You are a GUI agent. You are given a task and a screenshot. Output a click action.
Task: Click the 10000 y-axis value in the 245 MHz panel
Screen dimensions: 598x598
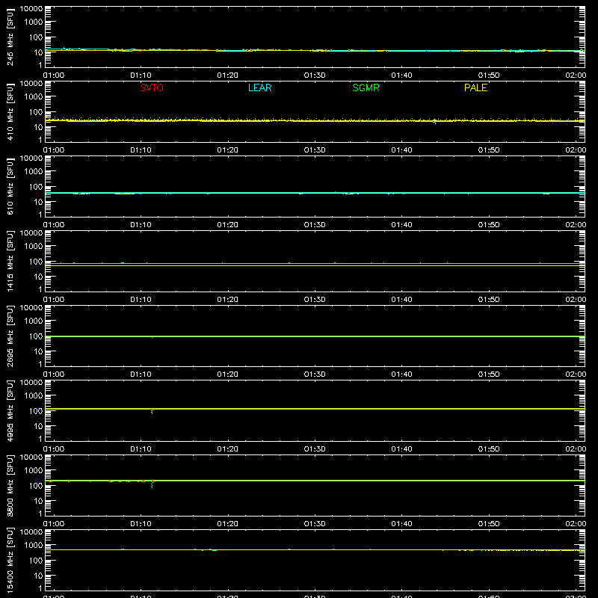point(31,9)
